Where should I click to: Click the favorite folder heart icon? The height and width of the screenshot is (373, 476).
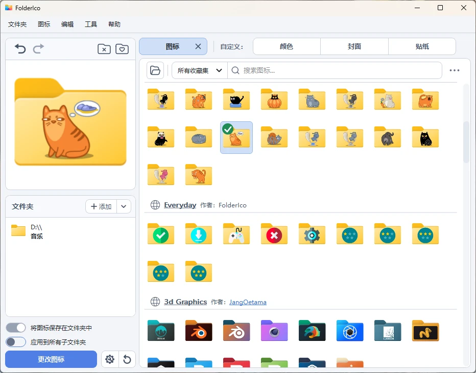point(122,49)
